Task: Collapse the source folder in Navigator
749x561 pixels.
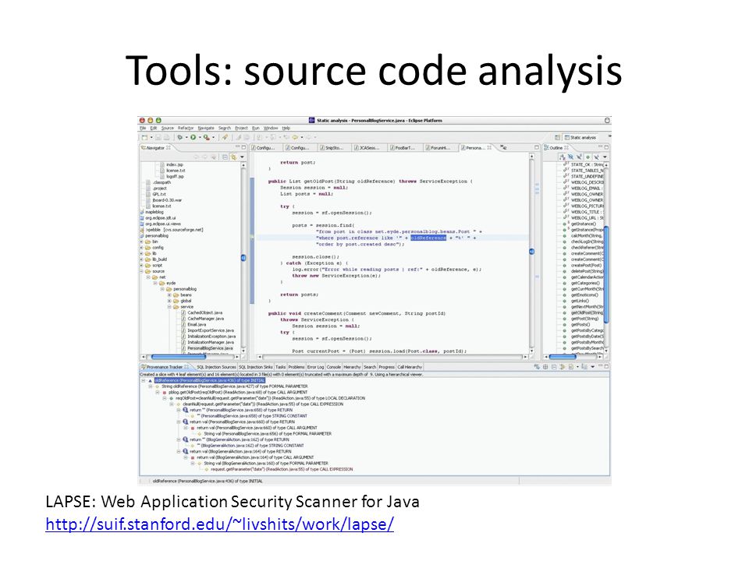Action: [x=142, y=271]
